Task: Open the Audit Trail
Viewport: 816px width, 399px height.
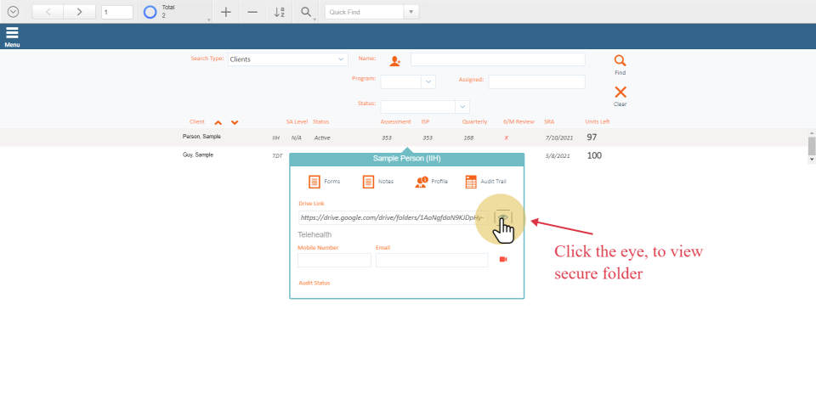Action: pyautogui.click(x=471, y=182)
